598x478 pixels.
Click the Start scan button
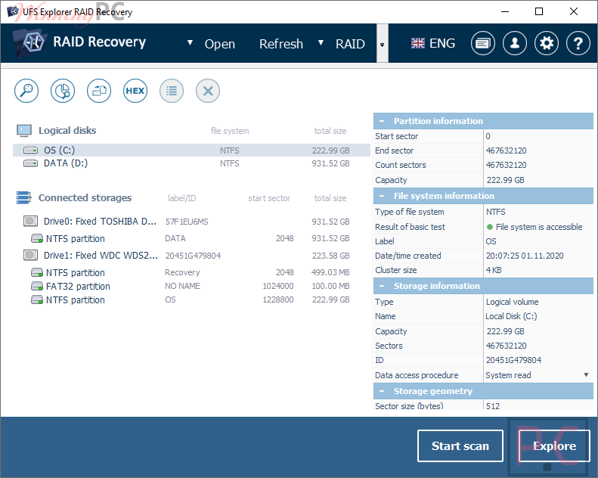460,446
